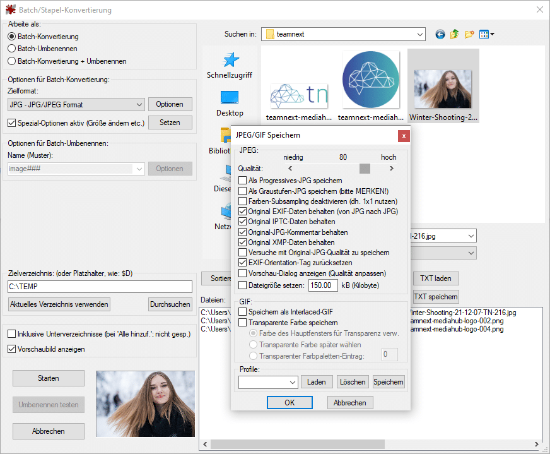Screen dimensions: 550x454
Task: Click the up one folder level icon
Action: click(455, 34)
